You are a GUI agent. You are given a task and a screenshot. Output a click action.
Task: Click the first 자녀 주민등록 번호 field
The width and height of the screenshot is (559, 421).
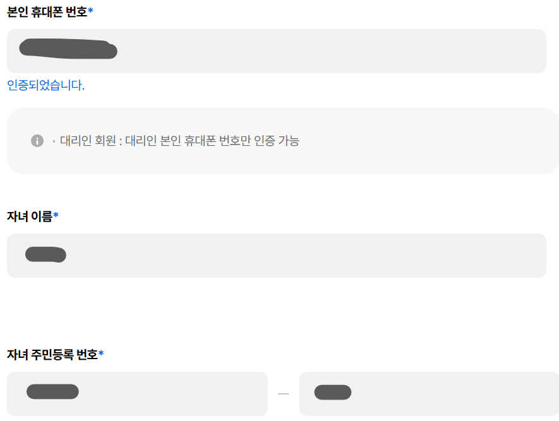tap(137, 393)
